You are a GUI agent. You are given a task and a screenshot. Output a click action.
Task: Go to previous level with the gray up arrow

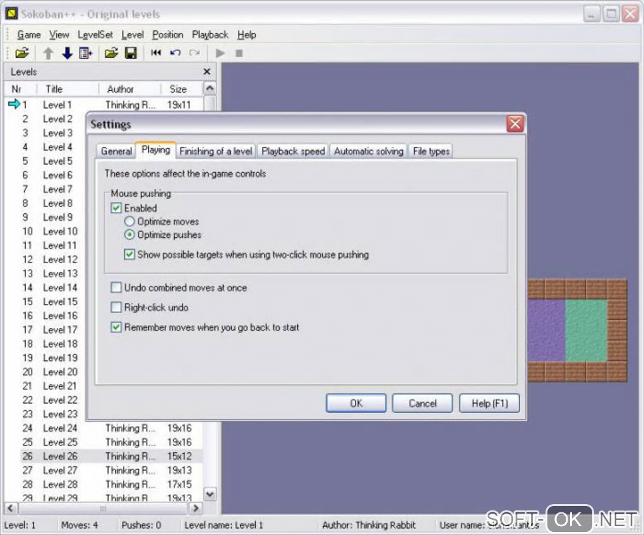pyautogui.click(x=48, y=53)
